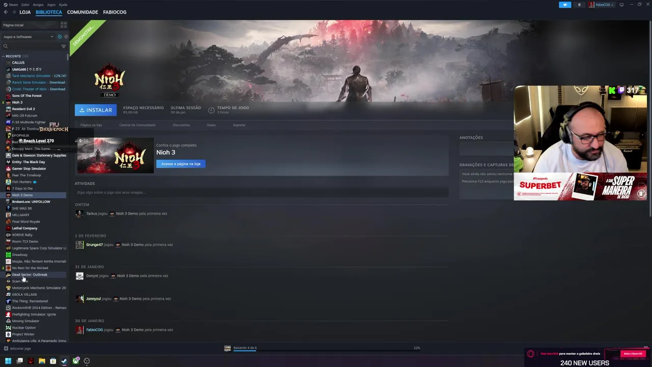Open the advanced filters icon
Image resolution: width=652 pixels, height=367 pixels.
(64, 46)
